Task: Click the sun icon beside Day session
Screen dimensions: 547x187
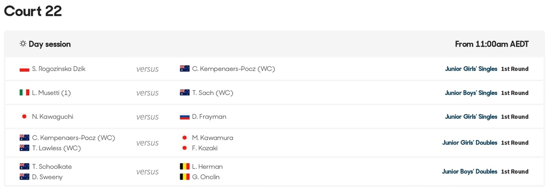Action: pyautogui.click(x=23, y=44)
